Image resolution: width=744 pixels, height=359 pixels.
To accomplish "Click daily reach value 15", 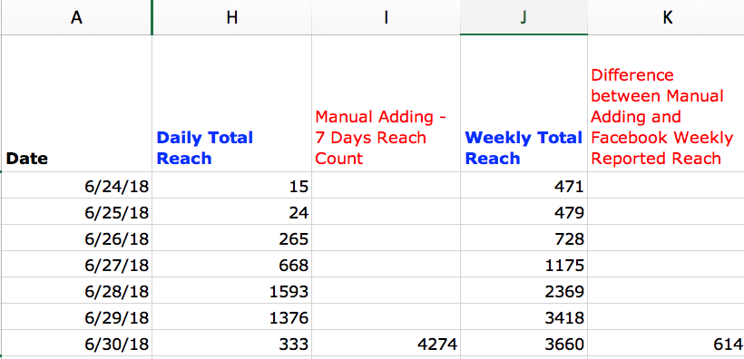I will (x=231, y=186).
